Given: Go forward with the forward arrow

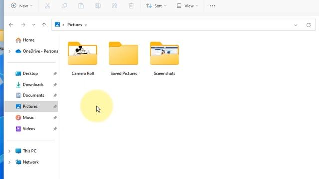Looking at the screenshot, I should point(23,25).
